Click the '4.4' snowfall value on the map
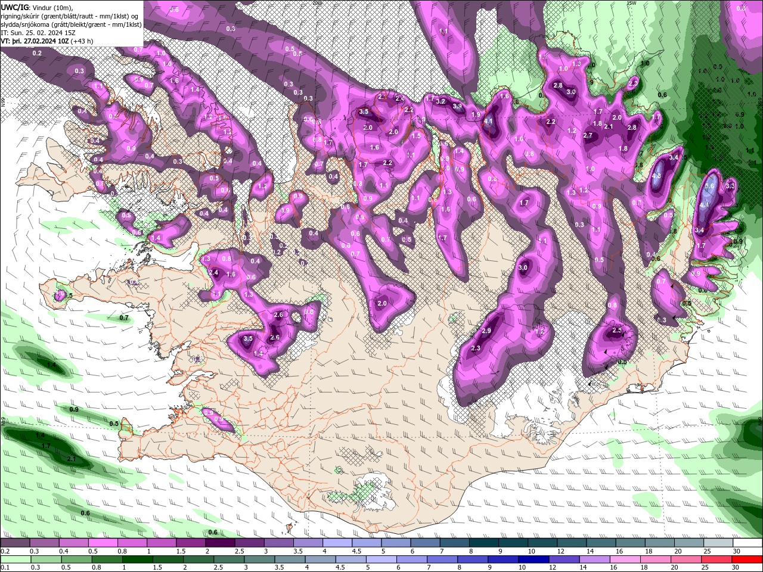This screenshot has width=763, height=572. [704, 205]
